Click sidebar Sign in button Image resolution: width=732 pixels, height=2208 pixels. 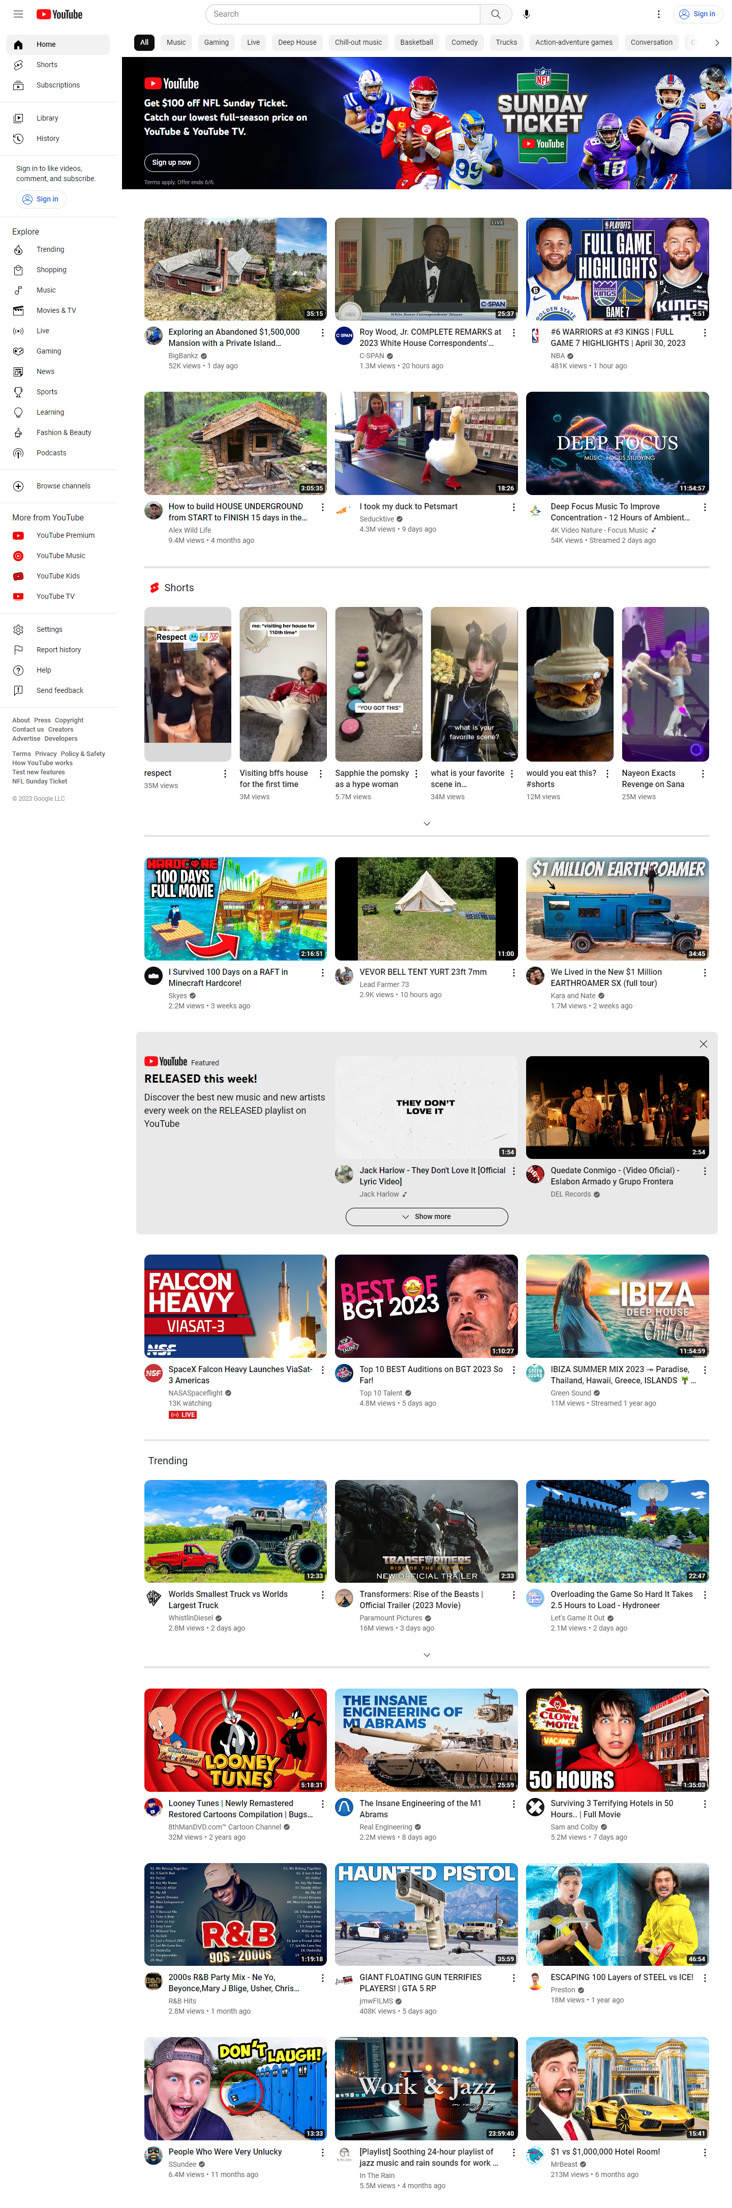pyautogui.click(x=40, y=199)
